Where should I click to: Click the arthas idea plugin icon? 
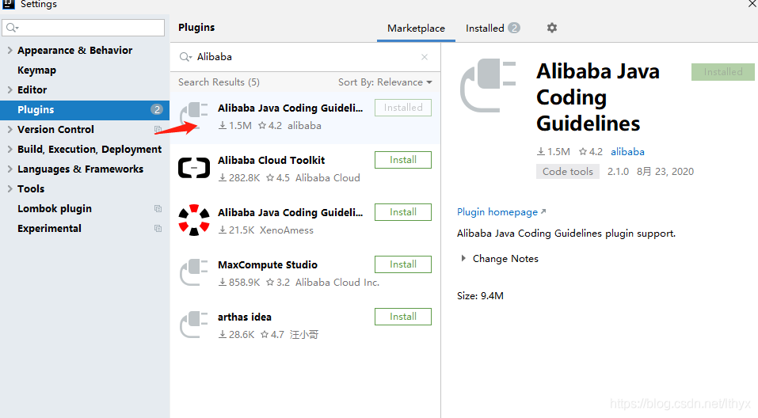coord(194,325)
